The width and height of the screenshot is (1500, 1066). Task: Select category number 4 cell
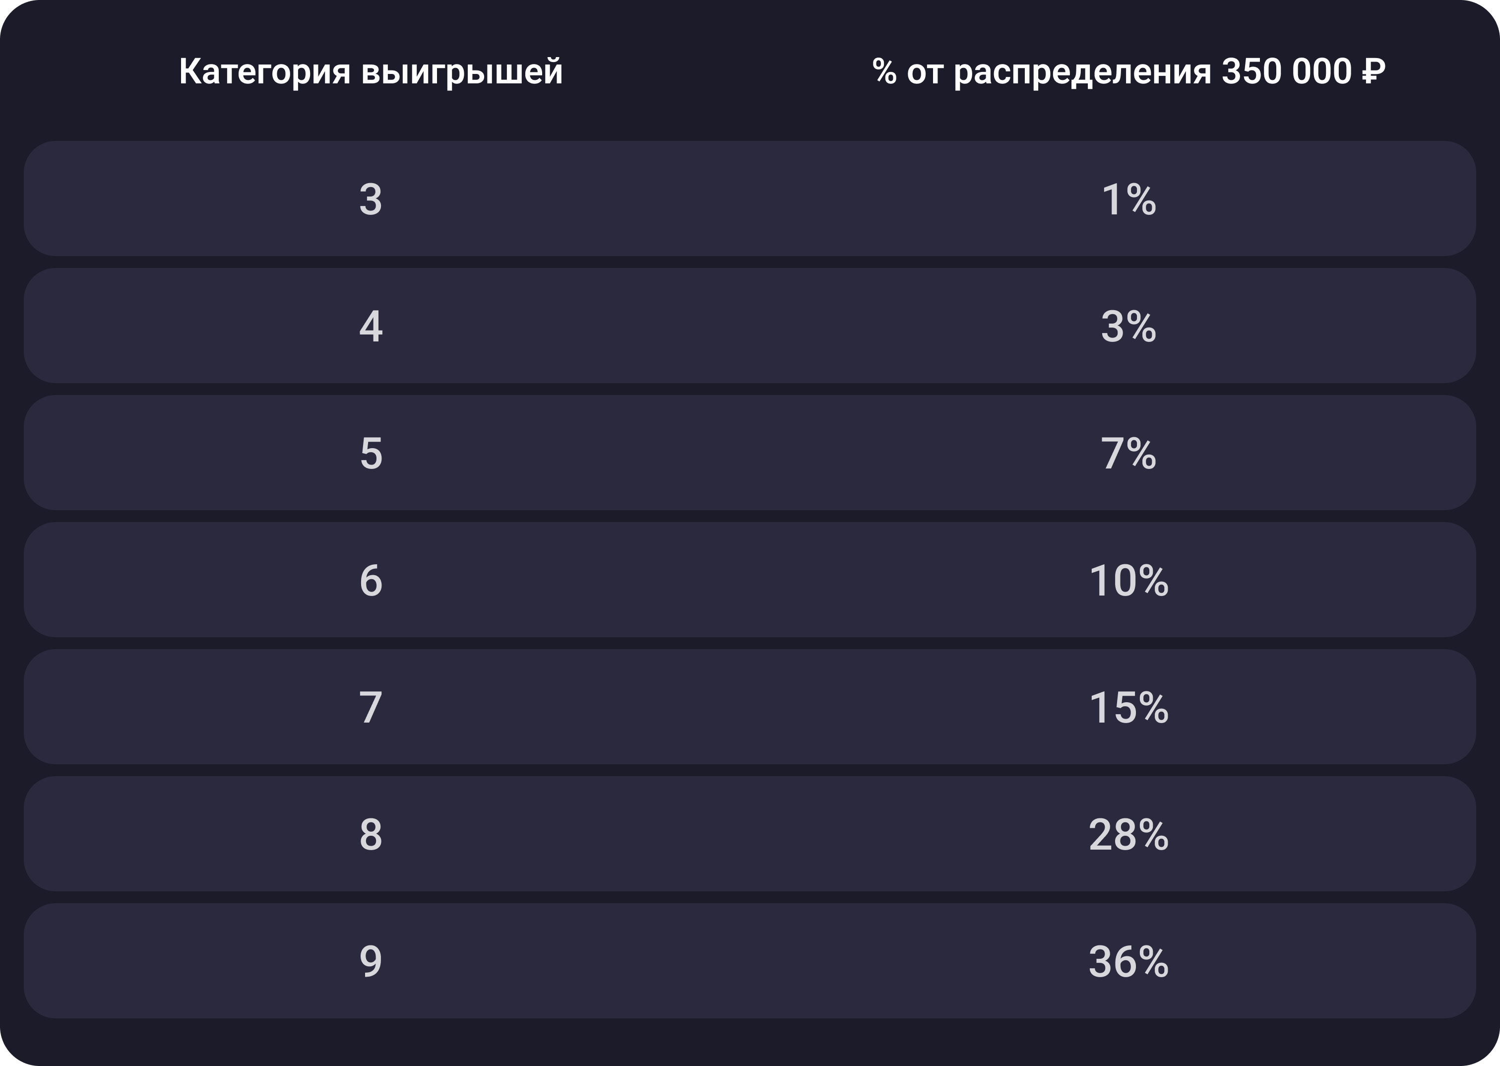tap(371, 326)
